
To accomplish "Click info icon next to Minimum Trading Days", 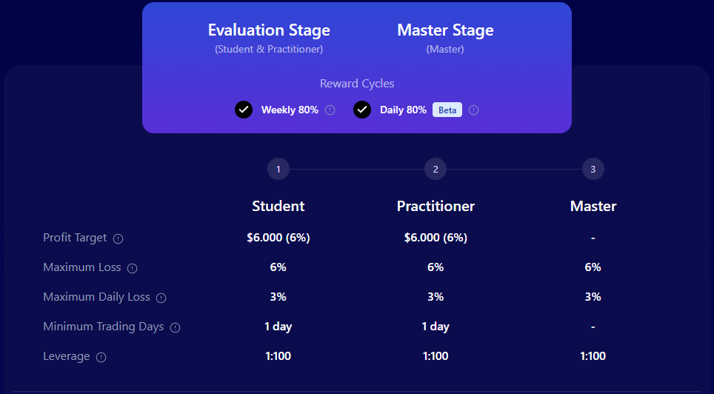I will tap(176, 327).
